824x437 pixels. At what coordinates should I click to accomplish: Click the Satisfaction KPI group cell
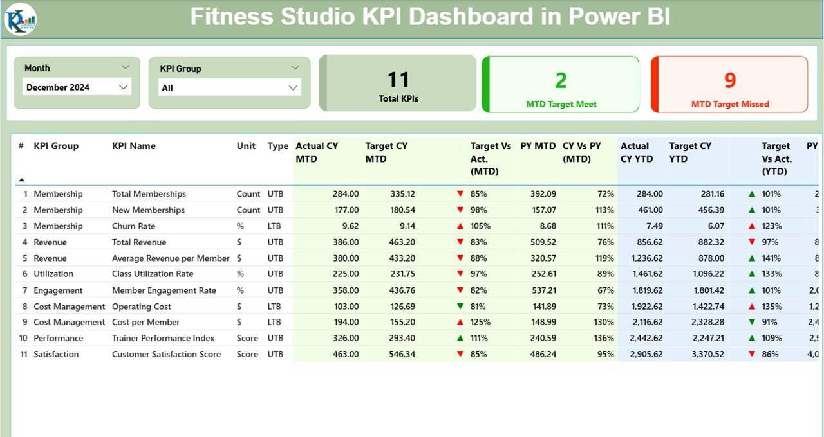click(x=56, y=354)
